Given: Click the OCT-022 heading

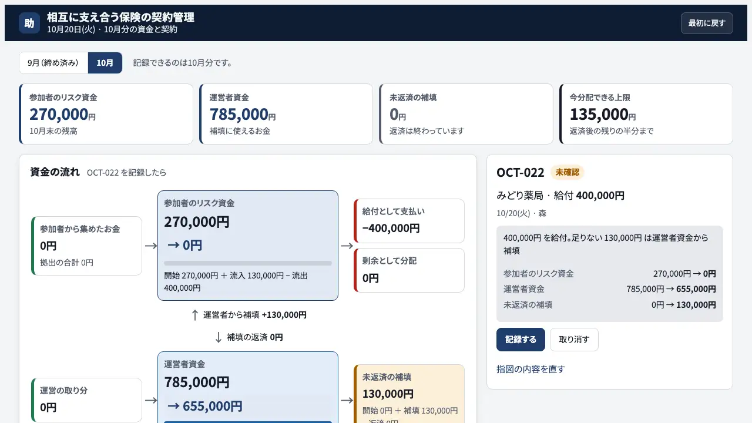Looking at the screenshot, I should 521,172.
